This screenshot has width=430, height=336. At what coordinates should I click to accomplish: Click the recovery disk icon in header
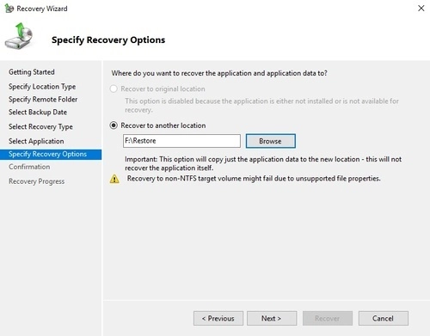[19, 36]
